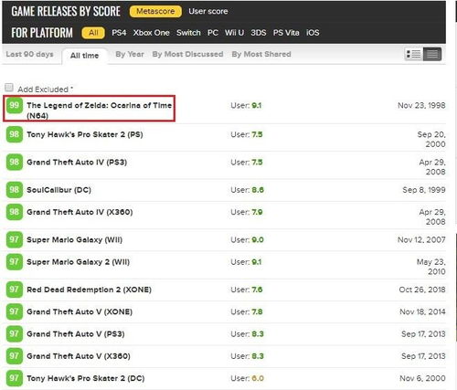Open Tony Hawk's Pro Skater 2 (PS)
This screenshot has width=457, height=390.
(85, 134)
